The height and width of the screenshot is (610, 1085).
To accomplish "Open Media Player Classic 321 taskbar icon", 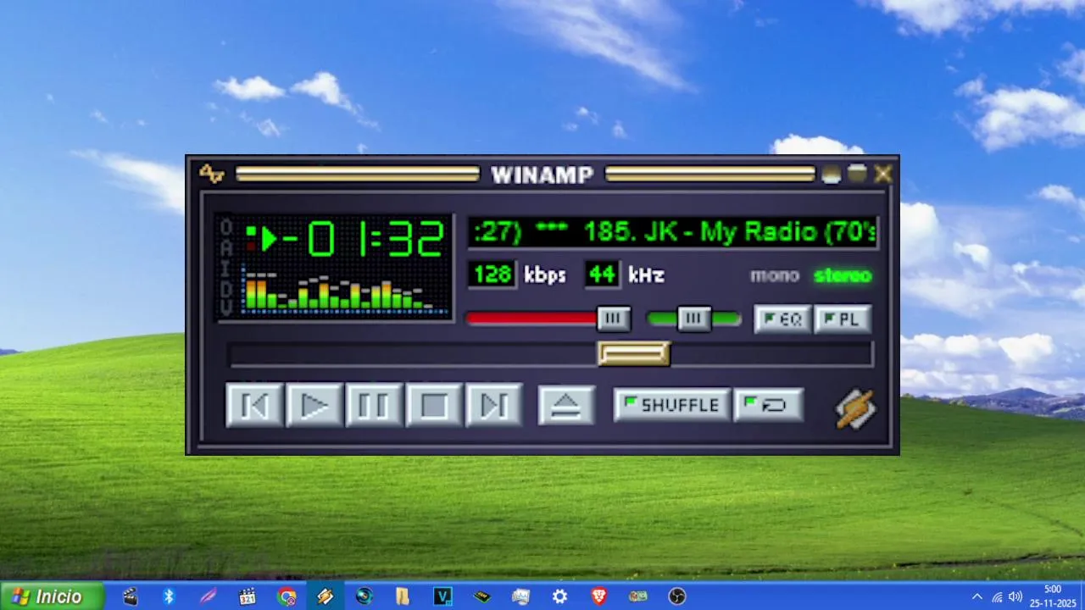I will pyautogui.click(x=247, y=596).
